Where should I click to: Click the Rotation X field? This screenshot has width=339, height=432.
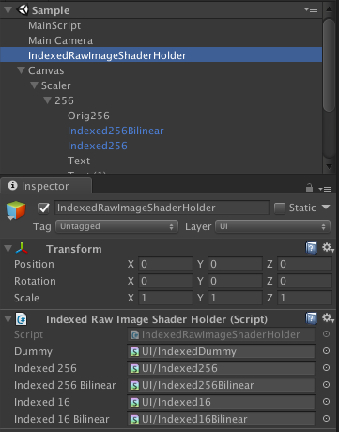click(165, 281)
